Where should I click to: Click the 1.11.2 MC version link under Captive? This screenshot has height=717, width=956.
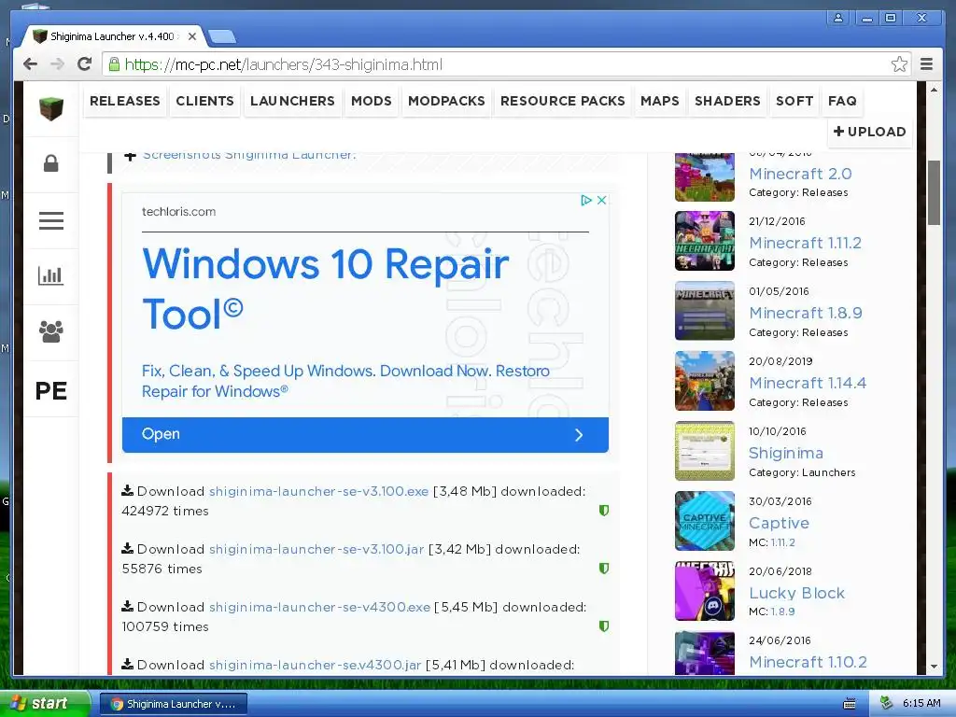coord(783,542)
